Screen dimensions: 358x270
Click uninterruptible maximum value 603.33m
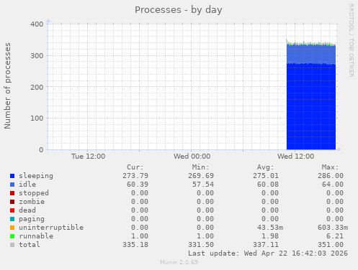333,228
